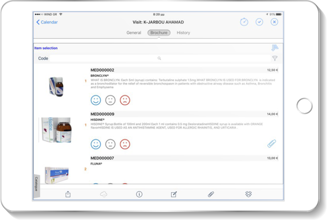Select happy face for HISDINE
Viewport: 327px width, 220px height.
tap(96, 144)
